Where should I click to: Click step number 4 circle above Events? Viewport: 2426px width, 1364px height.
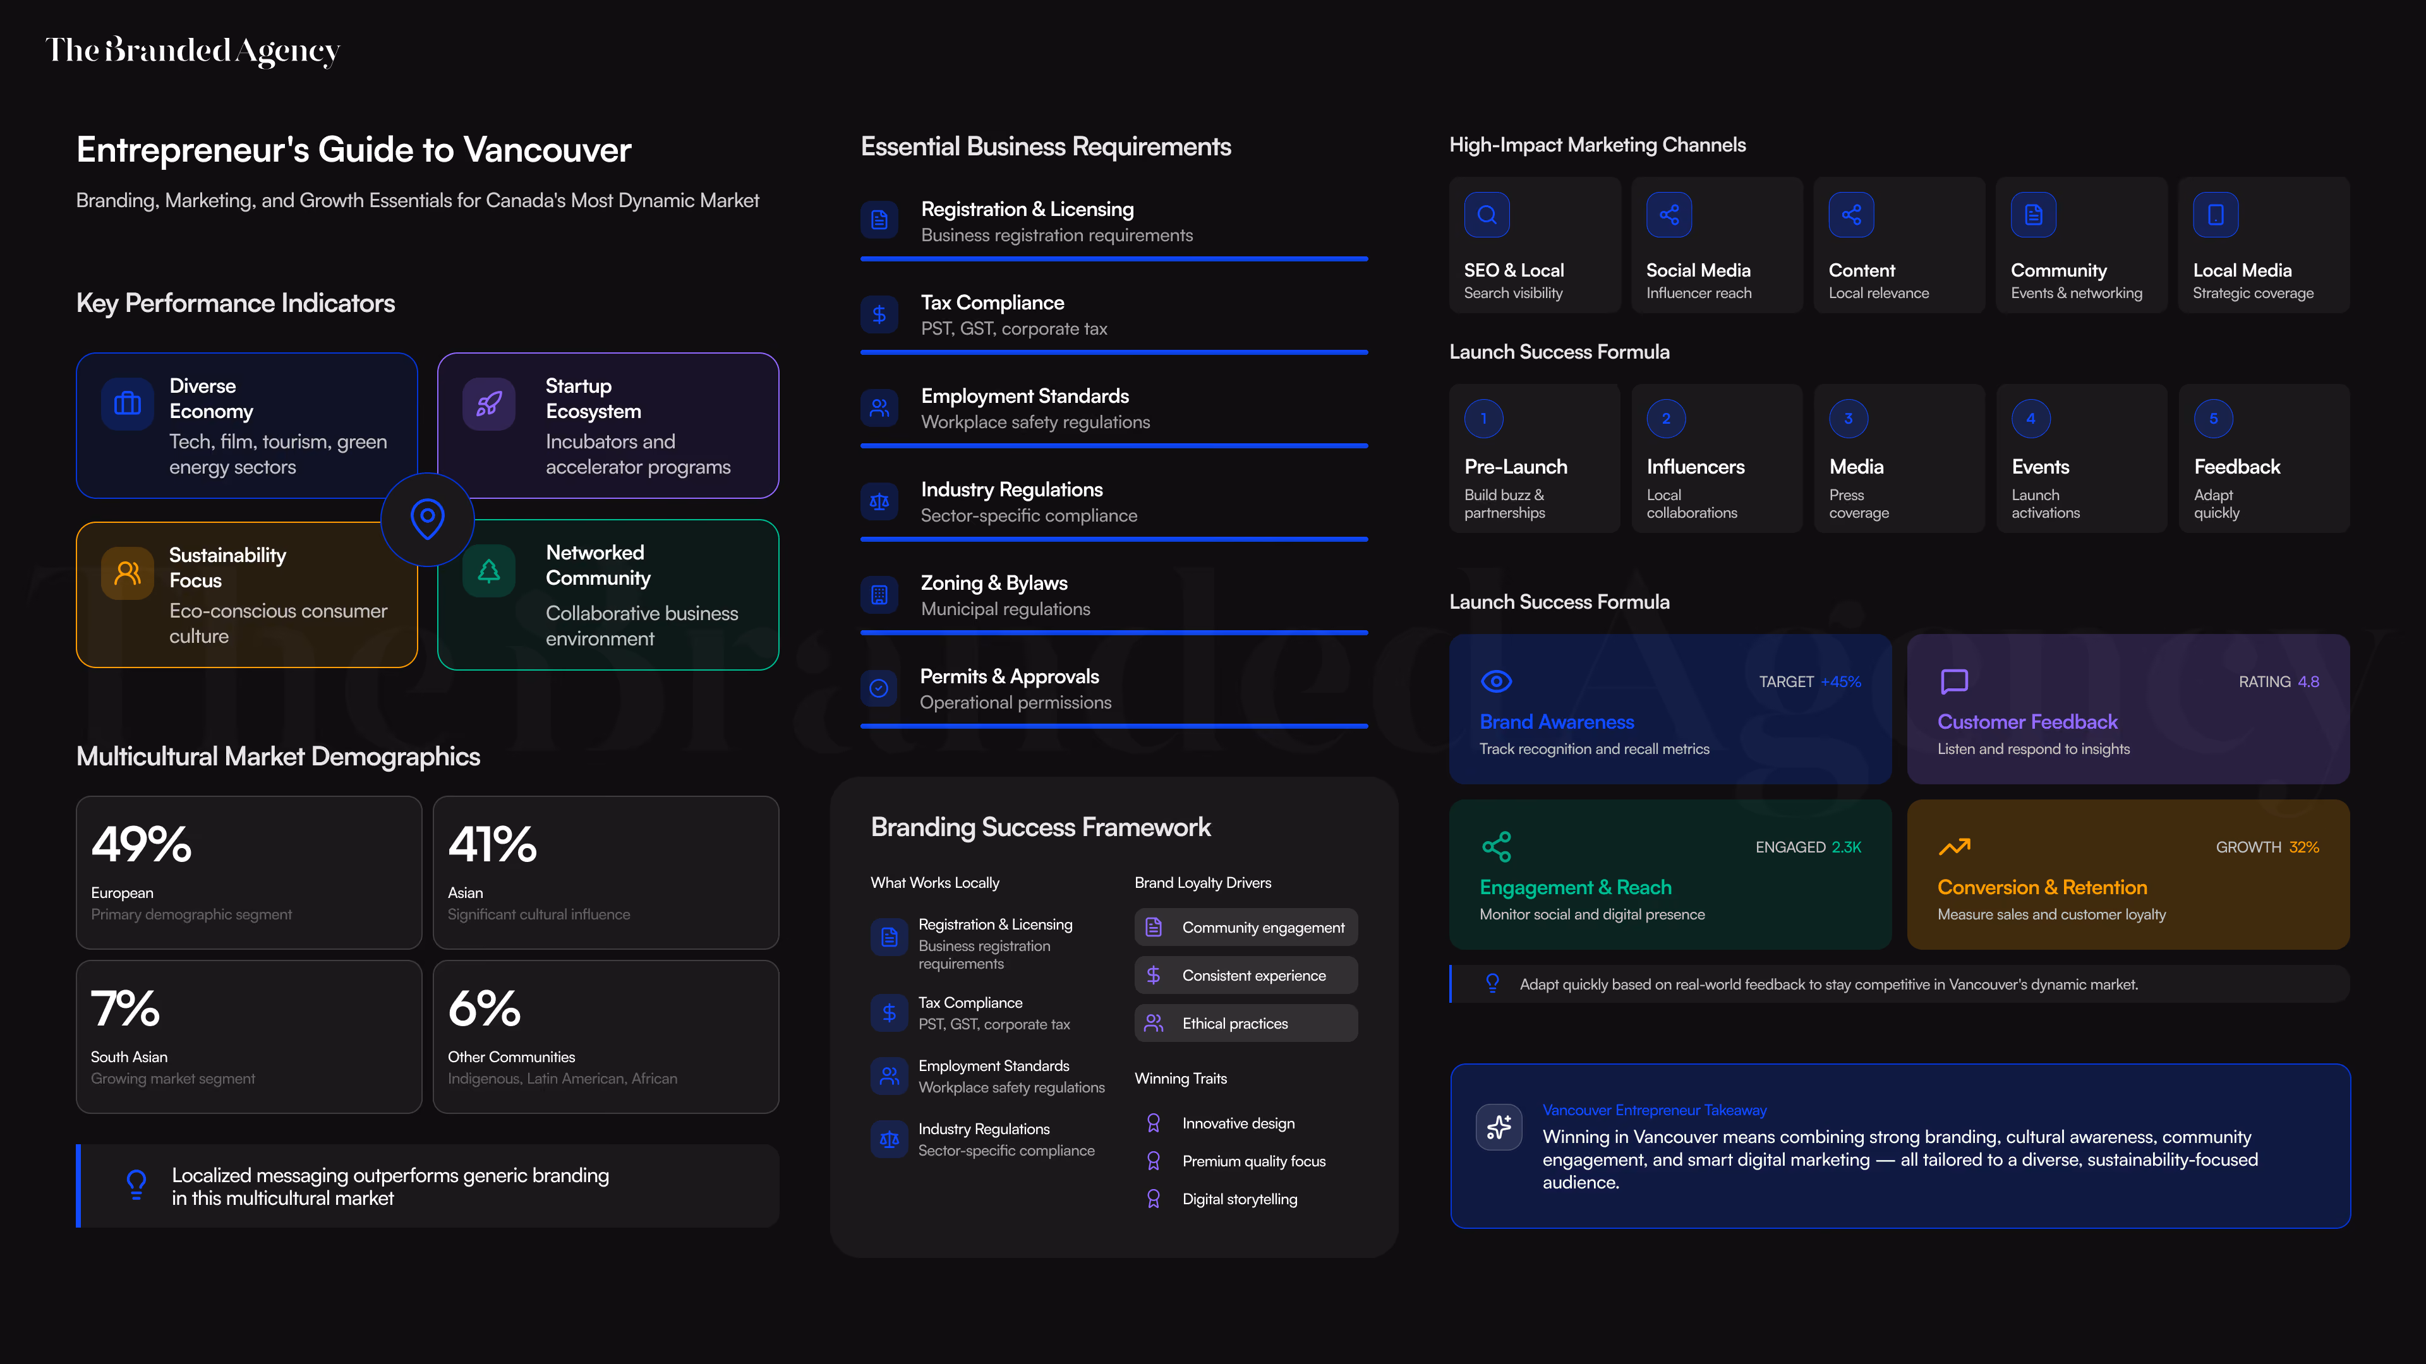point(2031,418)
